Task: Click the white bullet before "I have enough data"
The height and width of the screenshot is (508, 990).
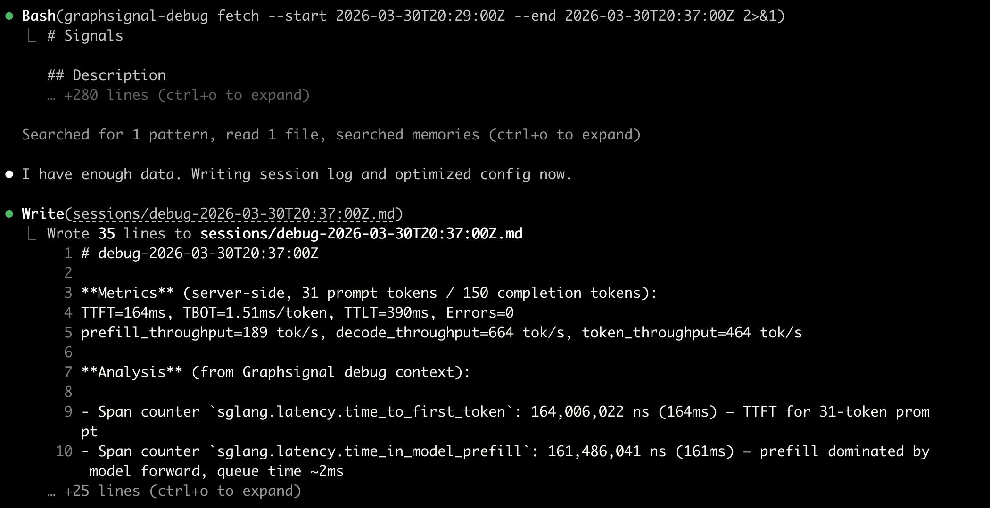Action: tap(9, 174)
